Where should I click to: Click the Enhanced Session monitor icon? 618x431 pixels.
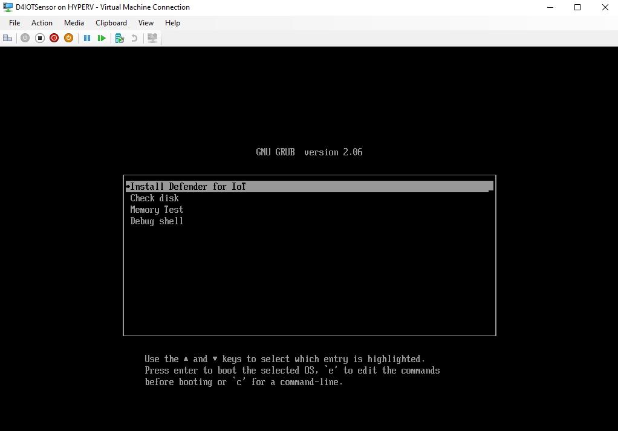(x=152, y=38)
